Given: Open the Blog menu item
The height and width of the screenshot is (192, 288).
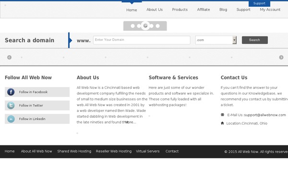Looking at the screenshot, I should coord(223,10).
